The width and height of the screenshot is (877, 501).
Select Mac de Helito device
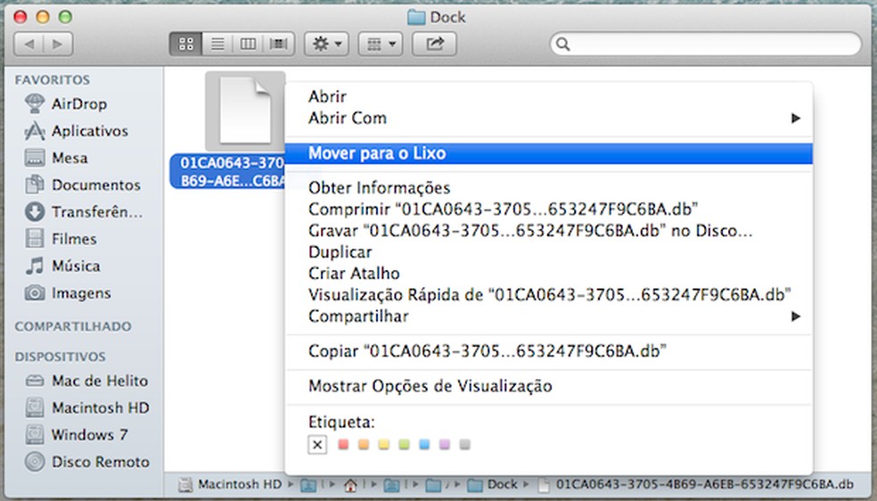coord(86,381)
